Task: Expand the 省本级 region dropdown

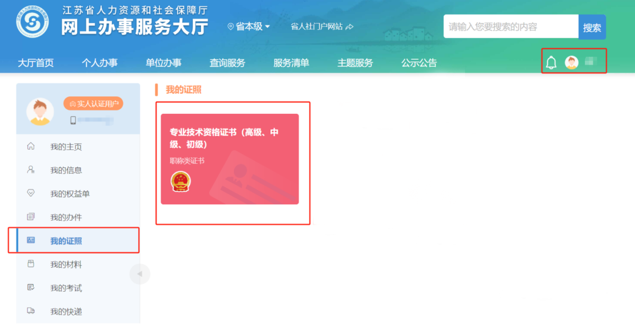Action: point(249,26)
